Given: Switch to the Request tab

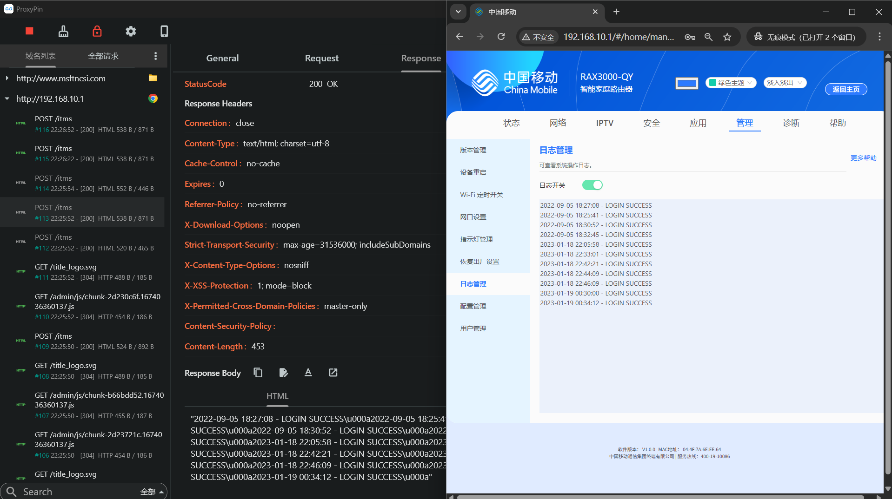Looking at the screenshot, I should click(x=321, y=58).
